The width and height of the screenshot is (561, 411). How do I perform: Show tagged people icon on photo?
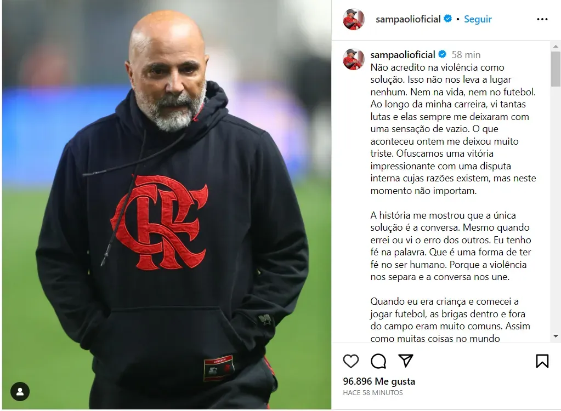pos(20,392)
